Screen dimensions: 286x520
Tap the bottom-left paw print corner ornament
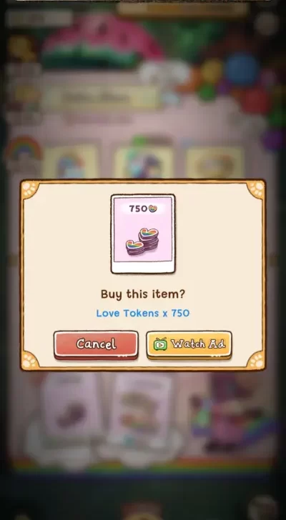[x=30, y=360]
